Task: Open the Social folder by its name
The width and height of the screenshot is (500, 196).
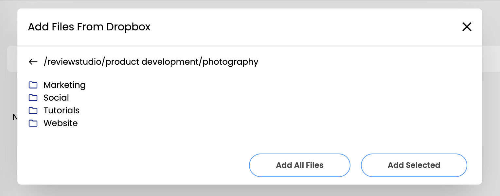Action: tap(56, 98)
